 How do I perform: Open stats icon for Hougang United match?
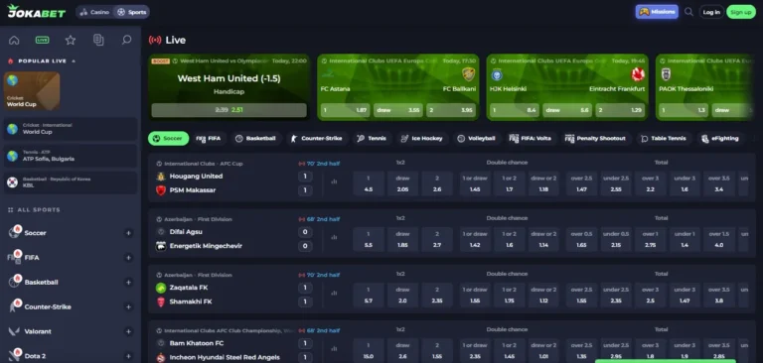pyautogui.click(x=334, y=181)
